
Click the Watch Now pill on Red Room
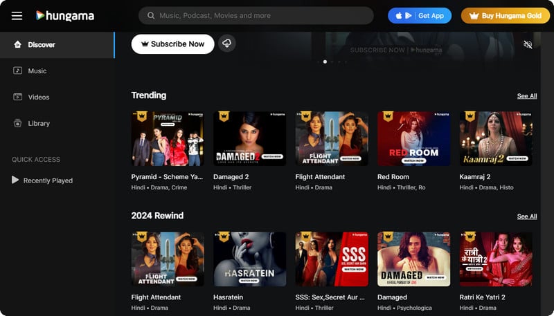coord(413,160)
